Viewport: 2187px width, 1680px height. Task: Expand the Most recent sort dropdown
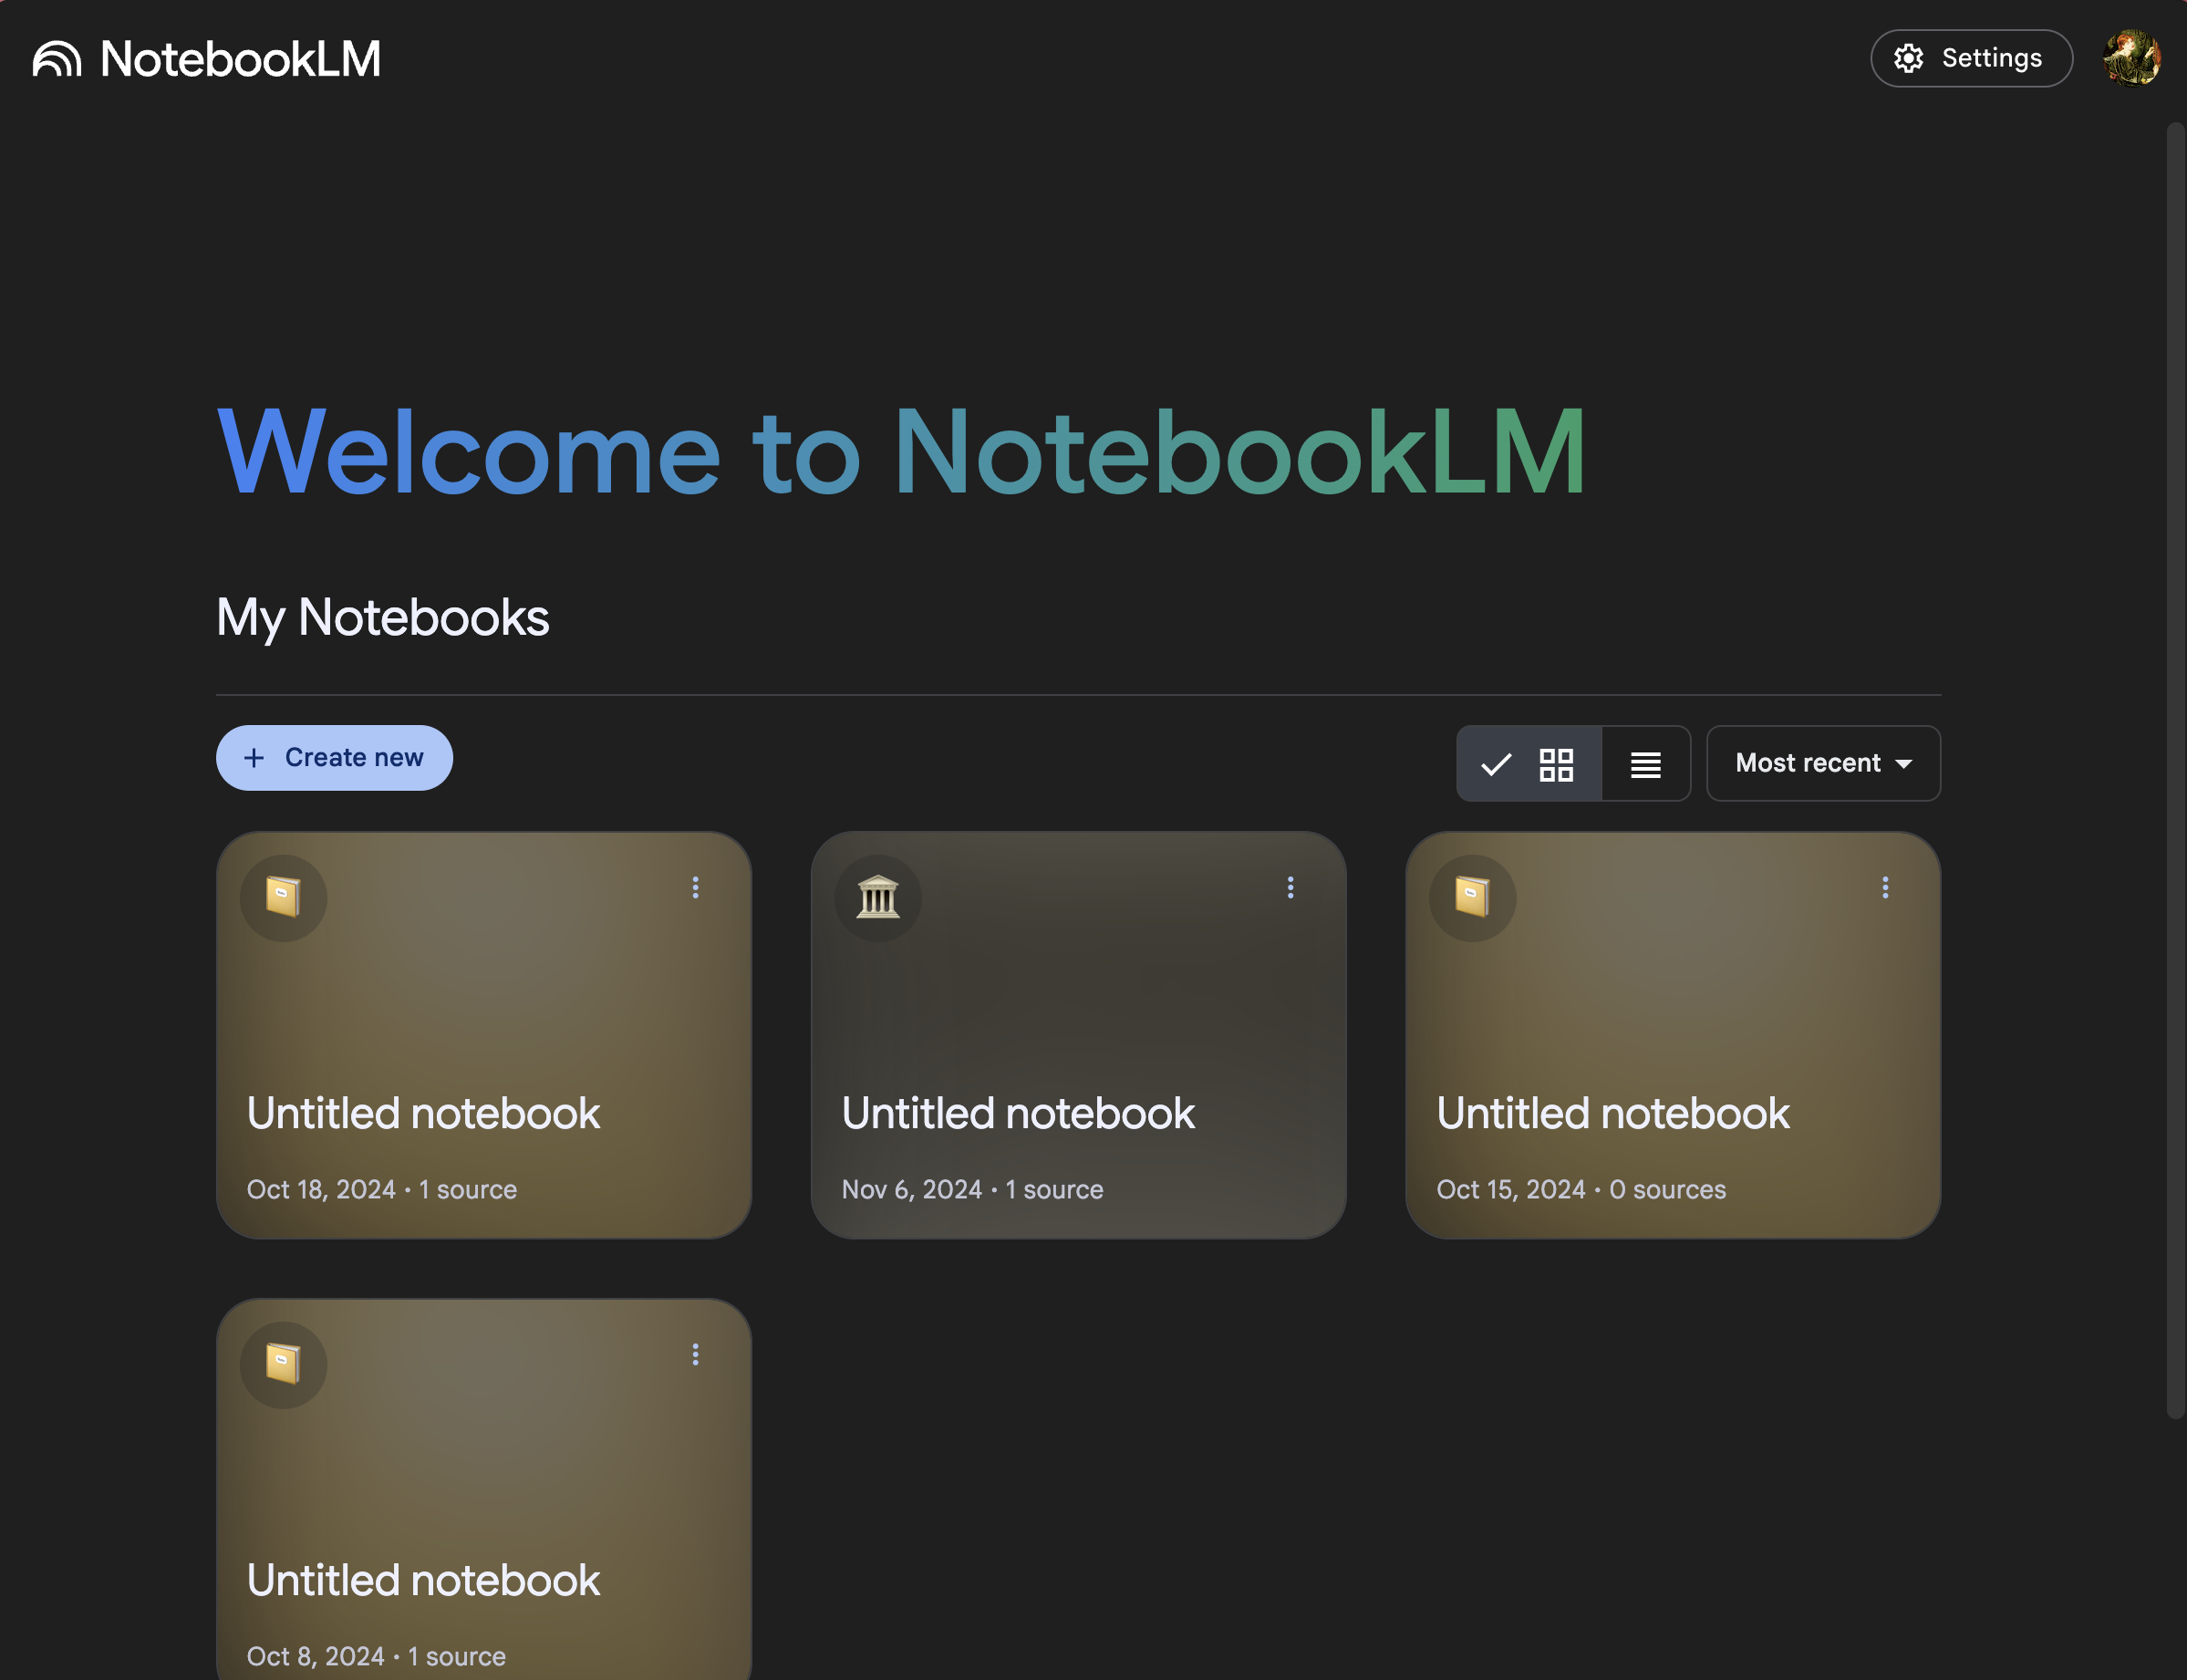(1808, 764)
